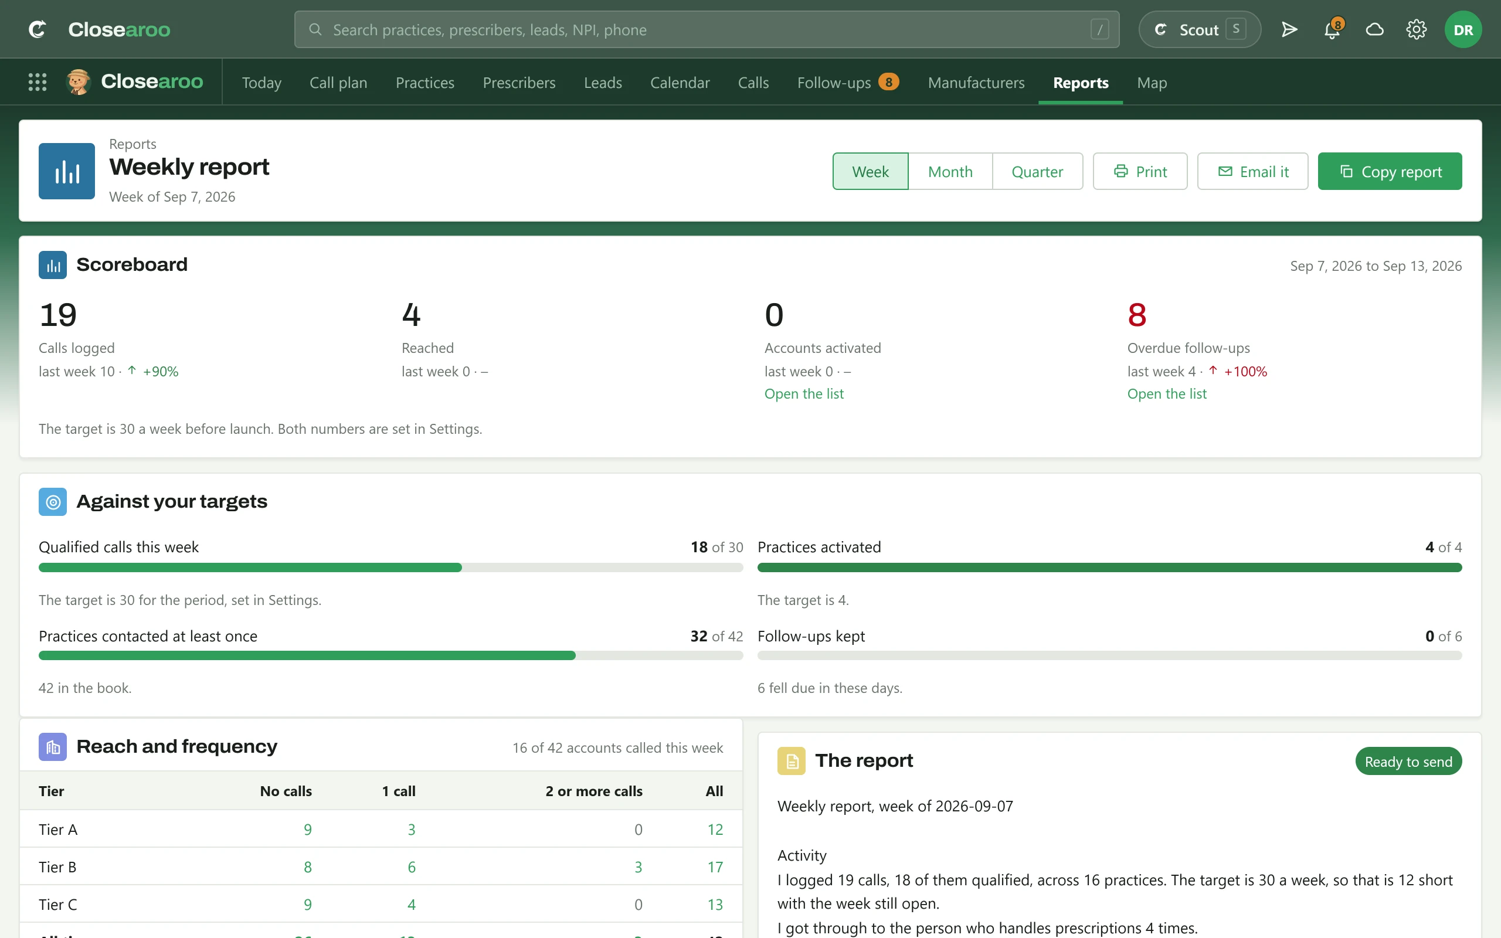This screenshot has height=938, width=1501.
Task: Go to the Today tab
Action: [x=261, y=83]
